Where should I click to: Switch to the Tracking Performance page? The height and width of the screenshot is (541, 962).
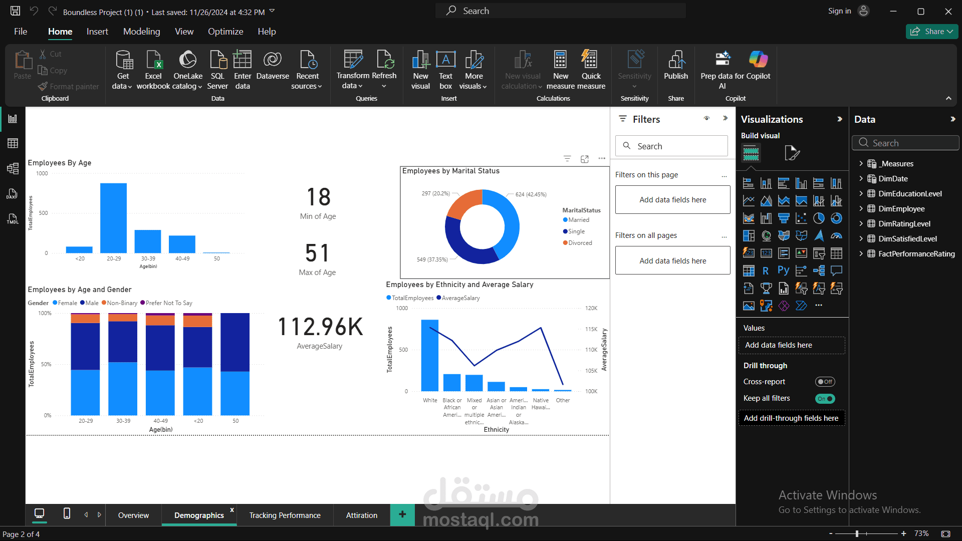coord(284,515)
